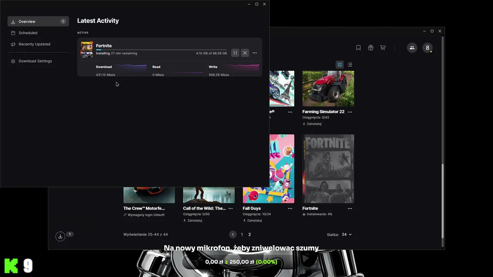Image resolution: width=493 pixels, height=277 pixels.
Task: Click the Read speed graph panel
Action: coord(178,70)
